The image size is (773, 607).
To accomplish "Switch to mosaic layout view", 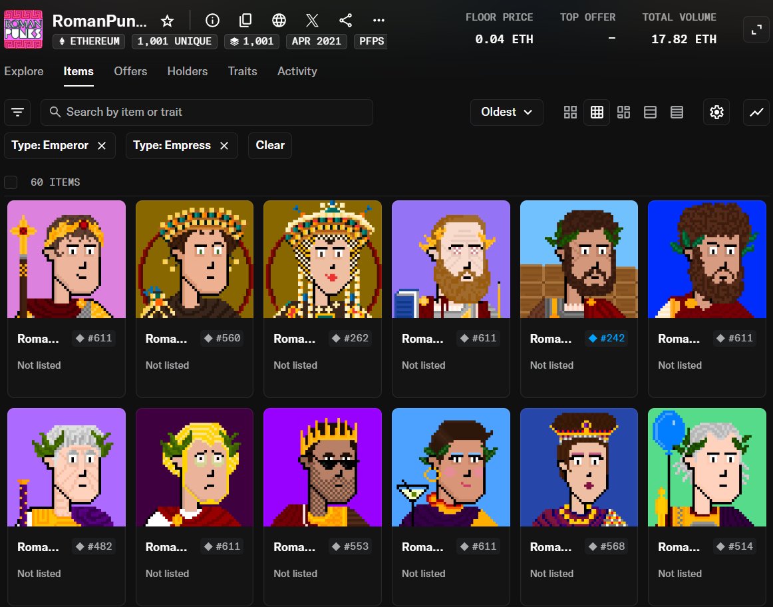I will click(623, 112).
